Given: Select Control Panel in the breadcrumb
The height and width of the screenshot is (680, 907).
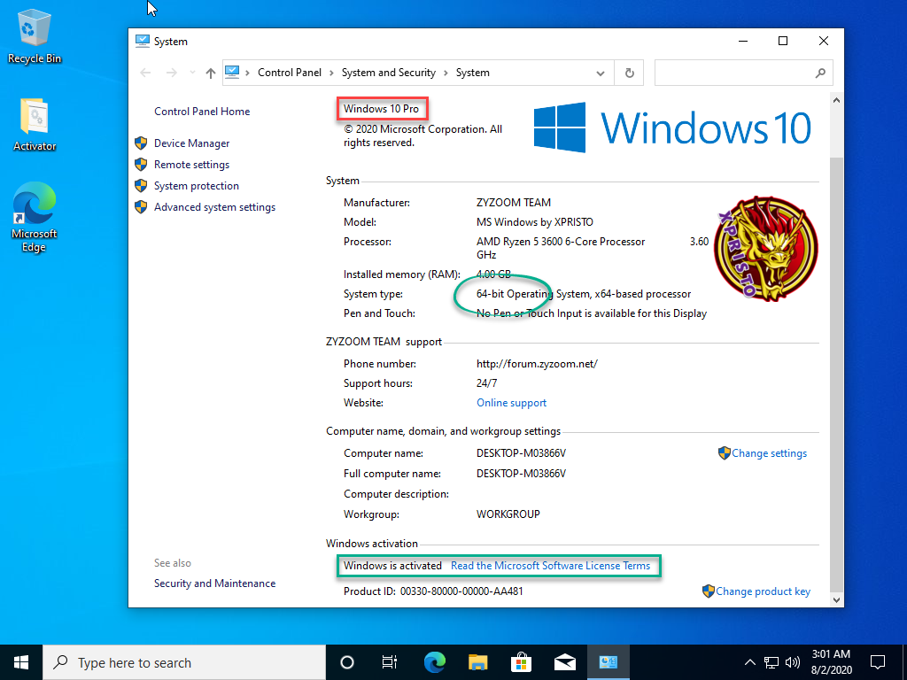Looking at the screenshot, I should pyautogui.click(x=290, y=73).
